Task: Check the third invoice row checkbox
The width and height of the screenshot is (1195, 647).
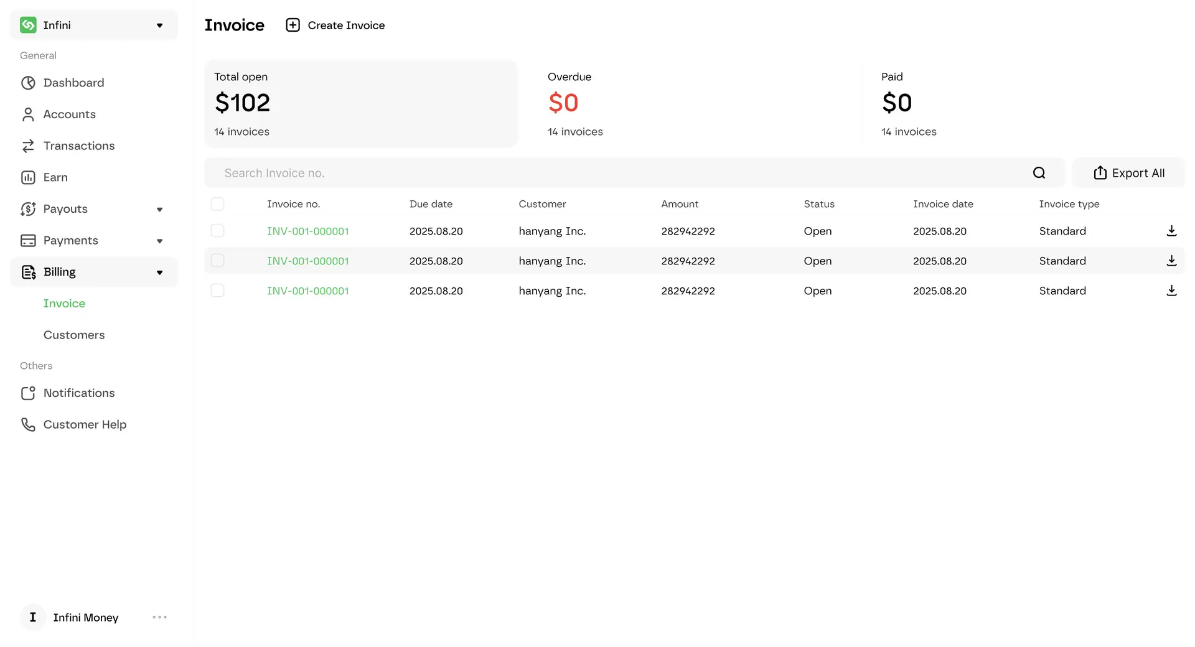Action: 217,291
